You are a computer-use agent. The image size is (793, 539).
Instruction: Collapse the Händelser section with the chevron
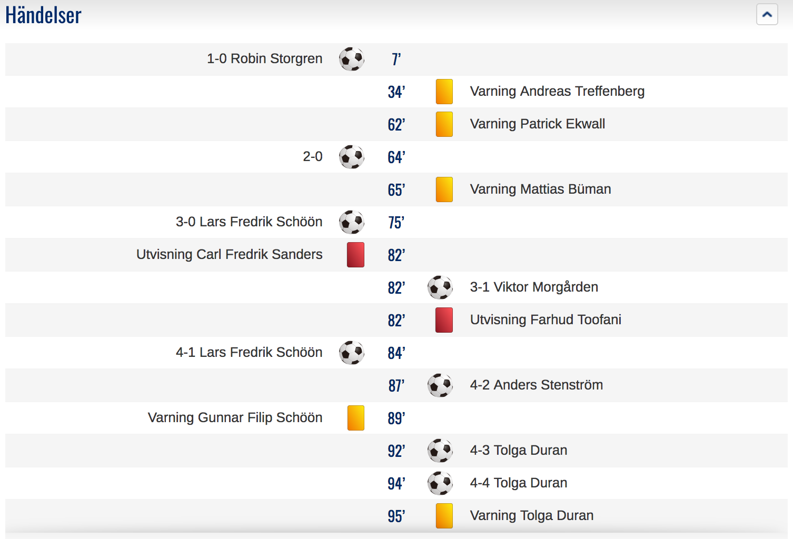point(767,15)
